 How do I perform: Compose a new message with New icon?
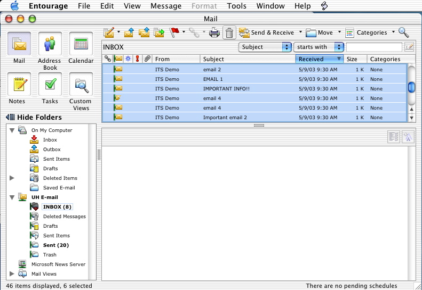click(109, 32)
